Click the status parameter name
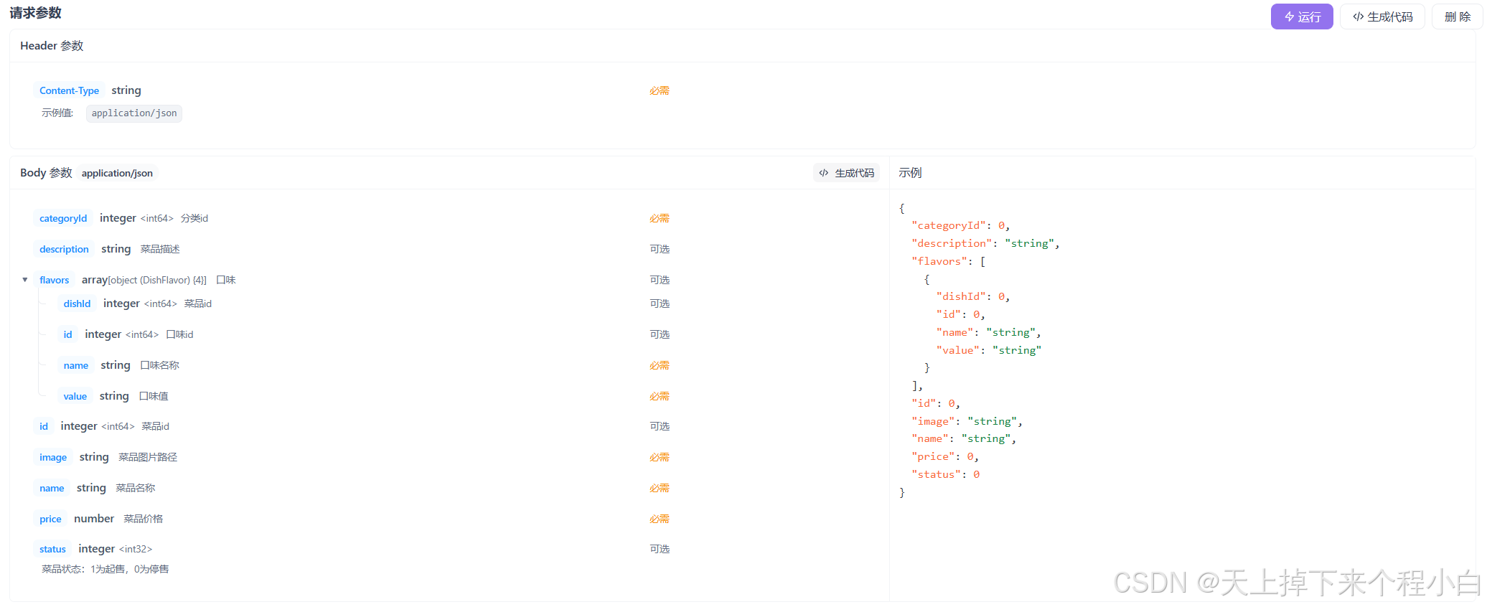The height and width of the screenshot is (607, 1487). pyautogui.click(x=52, y=549)
